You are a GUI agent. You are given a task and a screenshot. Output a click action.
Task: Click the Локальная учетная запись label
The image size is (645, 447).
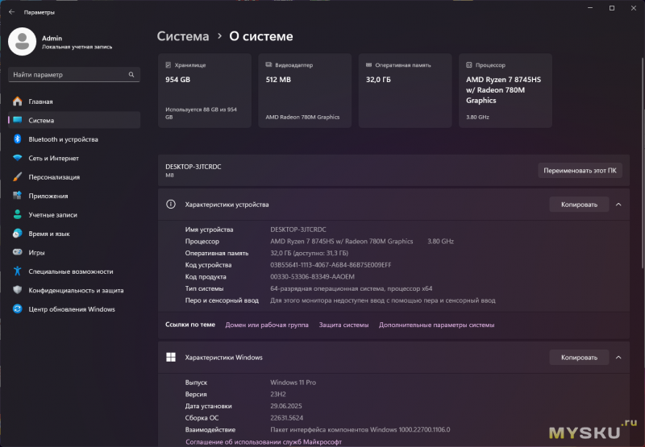click(77, 47)
